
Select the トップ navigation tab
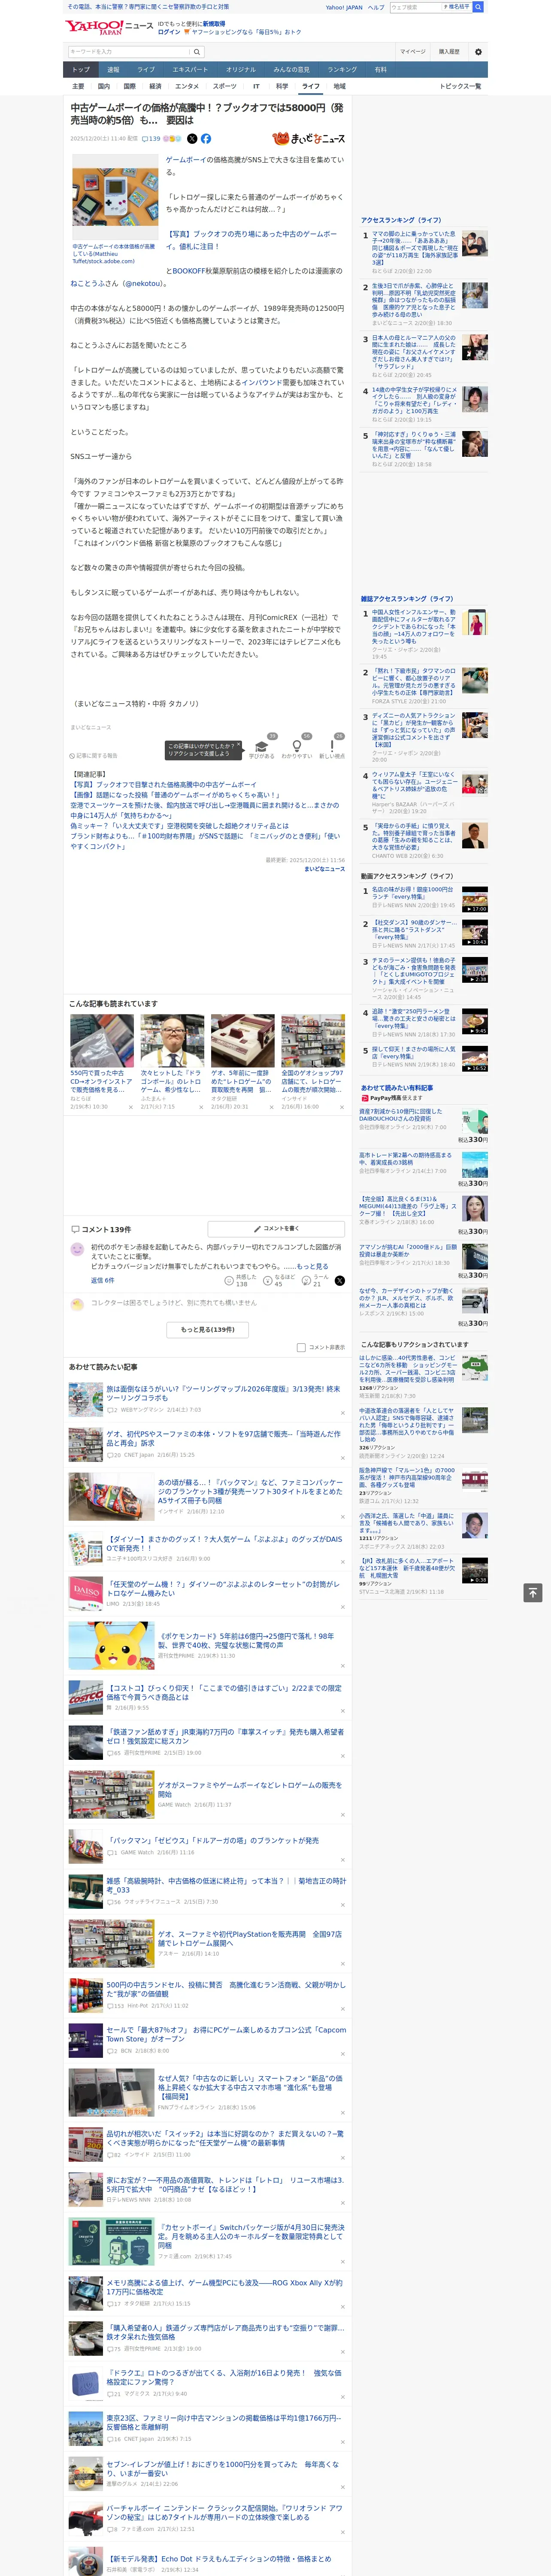pyautogui.click(x=81, y=70)
